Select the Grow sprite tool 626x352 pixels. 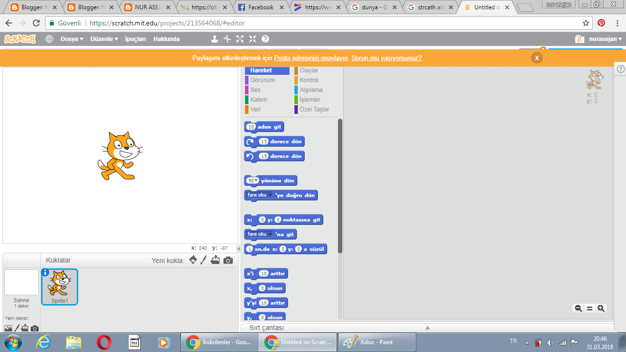coord(240,39)
